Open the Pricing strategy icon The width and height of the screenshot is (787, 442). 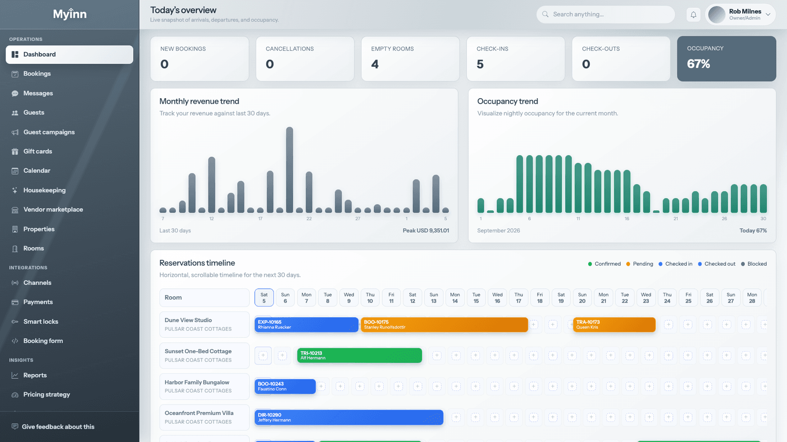pyautogui.click(x=15, y=394)
